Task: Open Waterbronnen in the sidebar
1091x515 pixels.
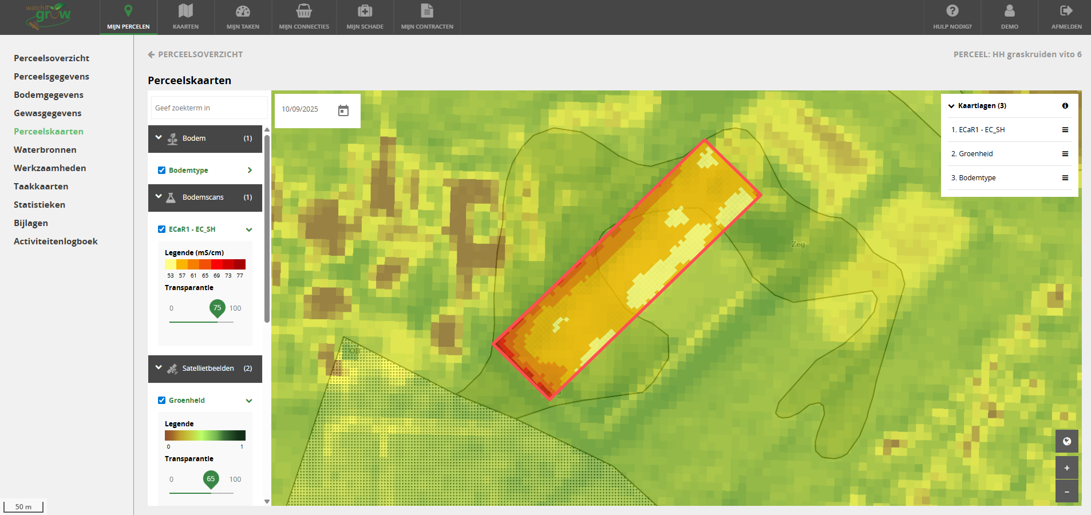Action: click(45, 150)
